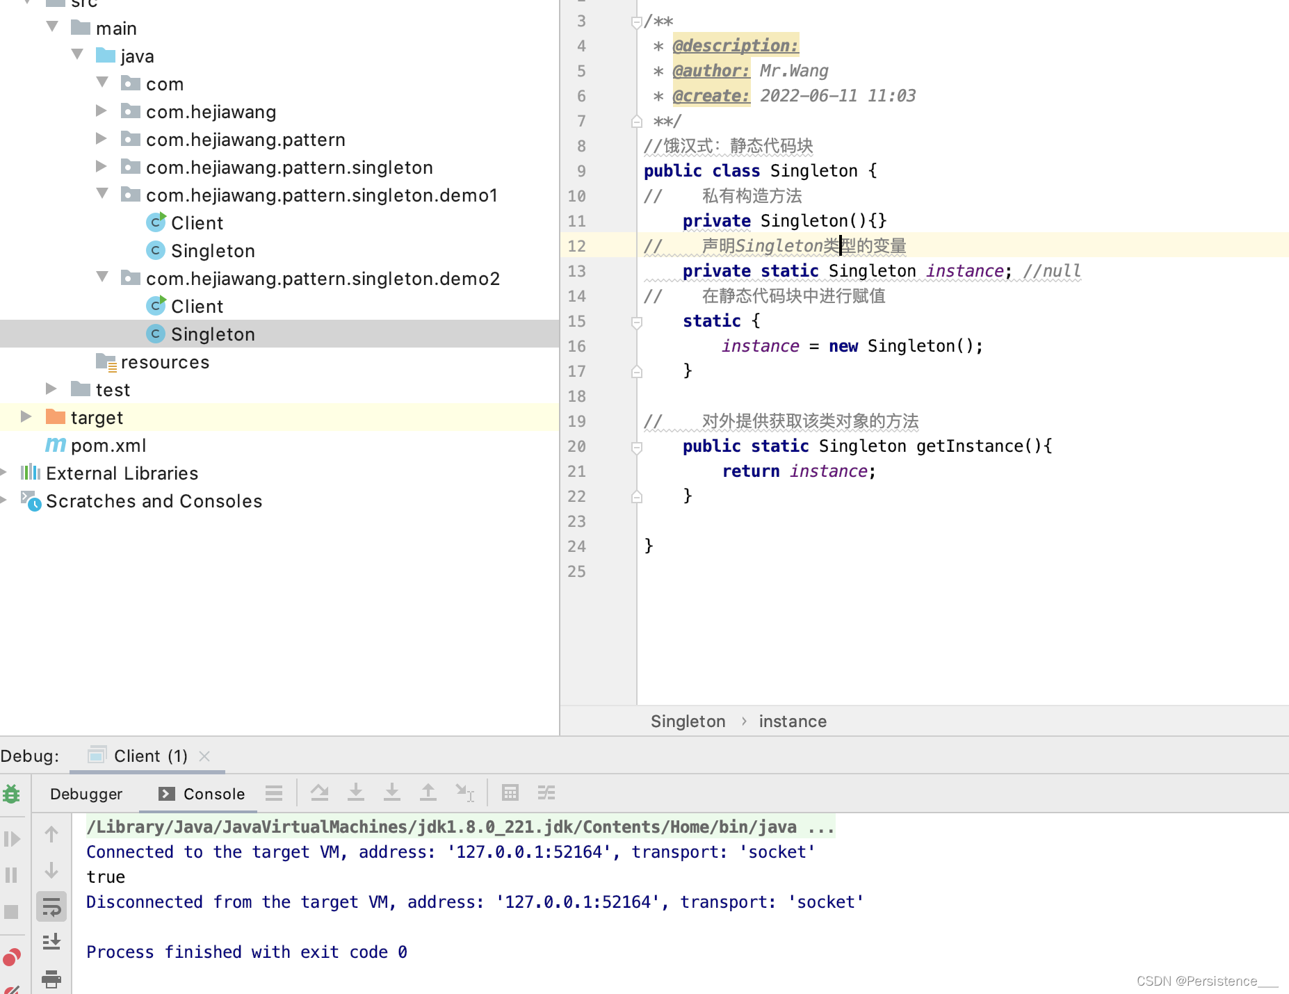Rerun the debug session with the bug icon
Screen dimensions: 1289x994
(x=11, y=793)
